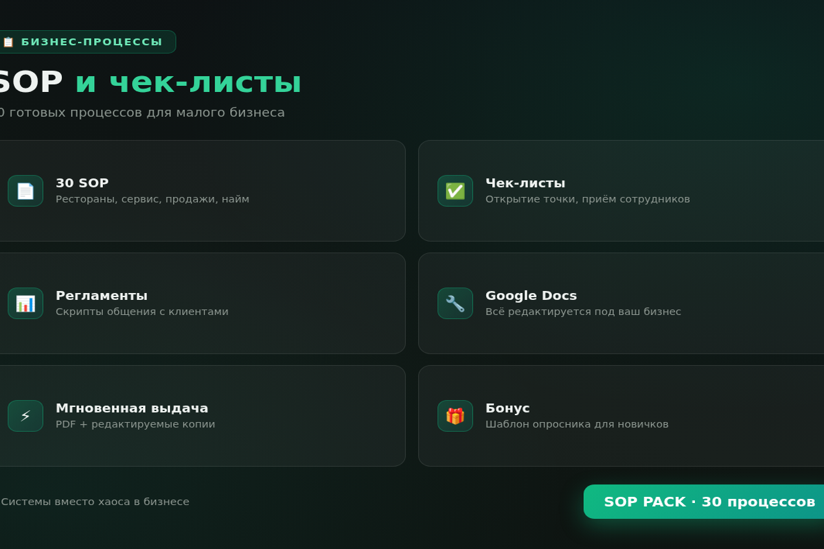Image resolution: width=824 pixels, height=549 pixels.
Task: Click the gift box icon for Бонус
Action: coord(455,416)
